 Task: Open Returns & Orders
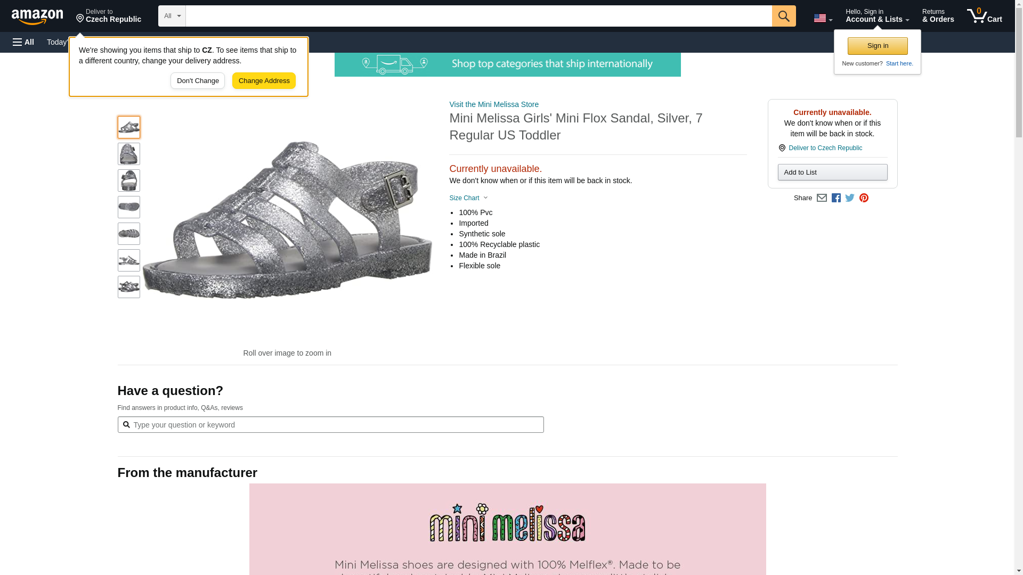(x=938, y=16)
